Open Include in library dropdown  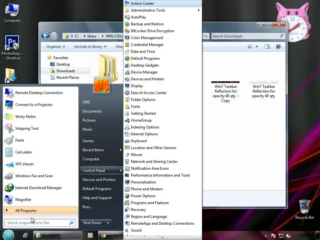(90, 47)
